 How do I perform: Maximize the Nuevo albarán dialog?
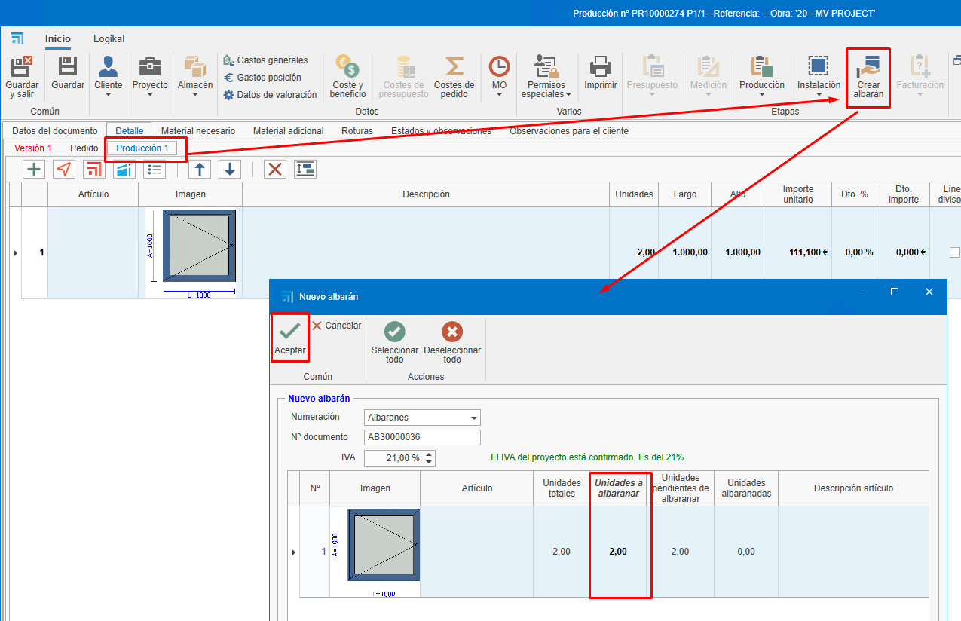point(895,292)
